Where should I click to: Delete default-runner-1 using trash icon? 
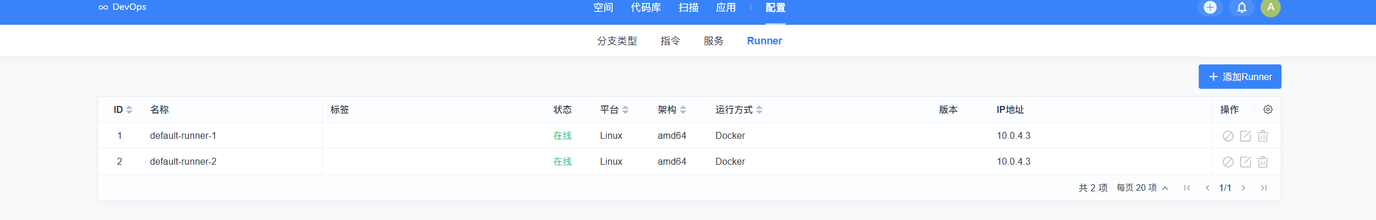coord(1262,136)
